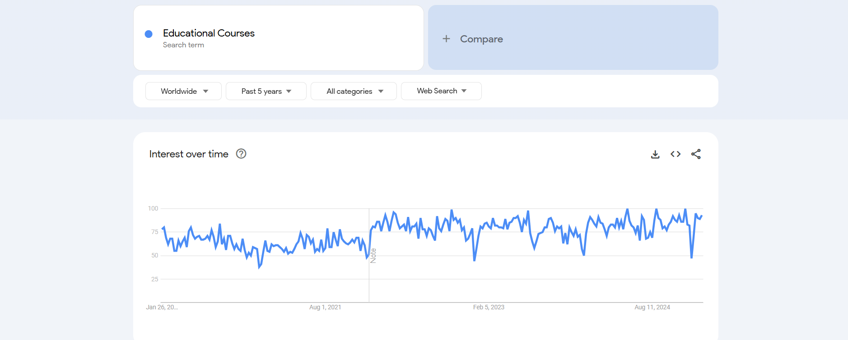Screen dimensions: 848x340
Task: Open the Past 5 years dropdown
Action: (266, 91)
